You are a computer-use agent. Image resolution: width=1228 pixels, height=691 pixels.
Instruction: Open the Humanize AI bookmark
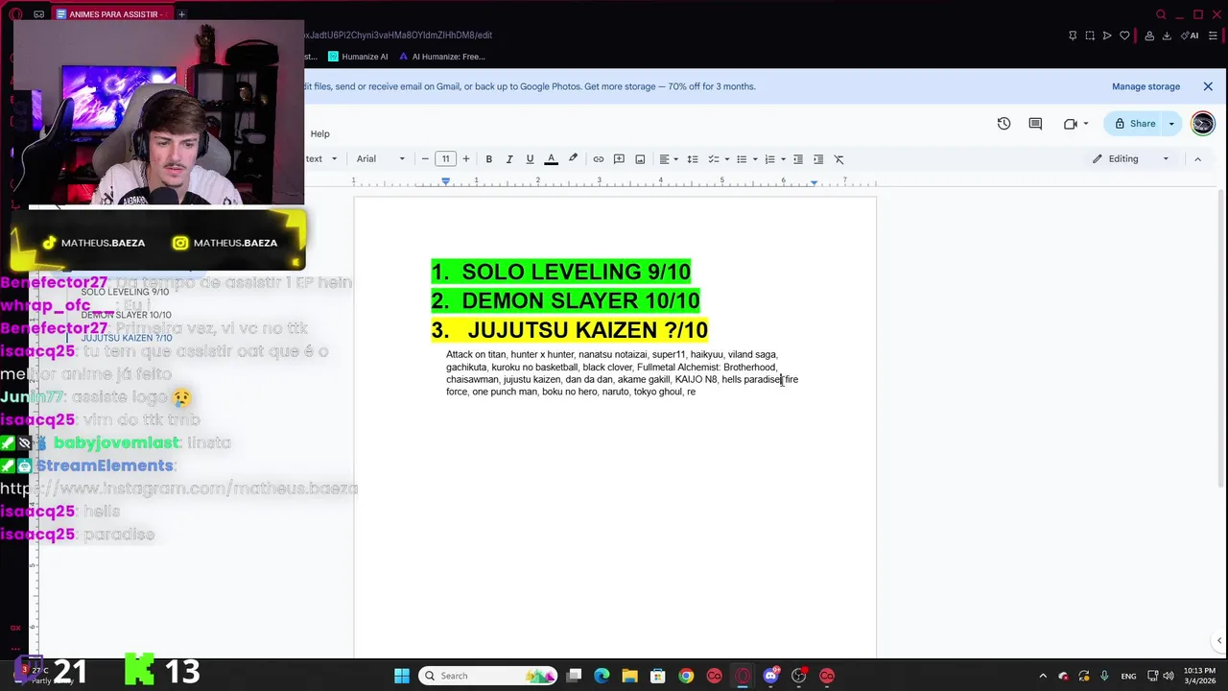pyautogui.click(x=358, y=57)
